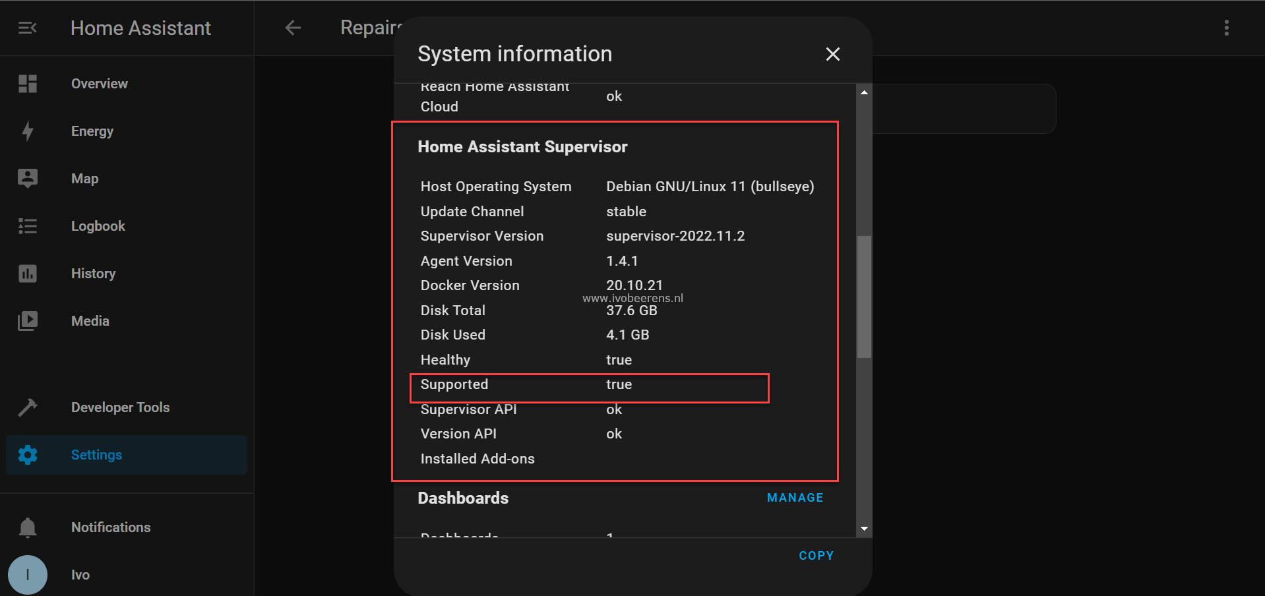
Task: Click the Agent Version label
Action: click(x=466, y=261)
